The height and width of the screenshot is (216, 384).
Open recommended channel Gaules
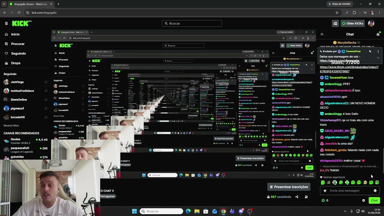click(x=25, y=141)
